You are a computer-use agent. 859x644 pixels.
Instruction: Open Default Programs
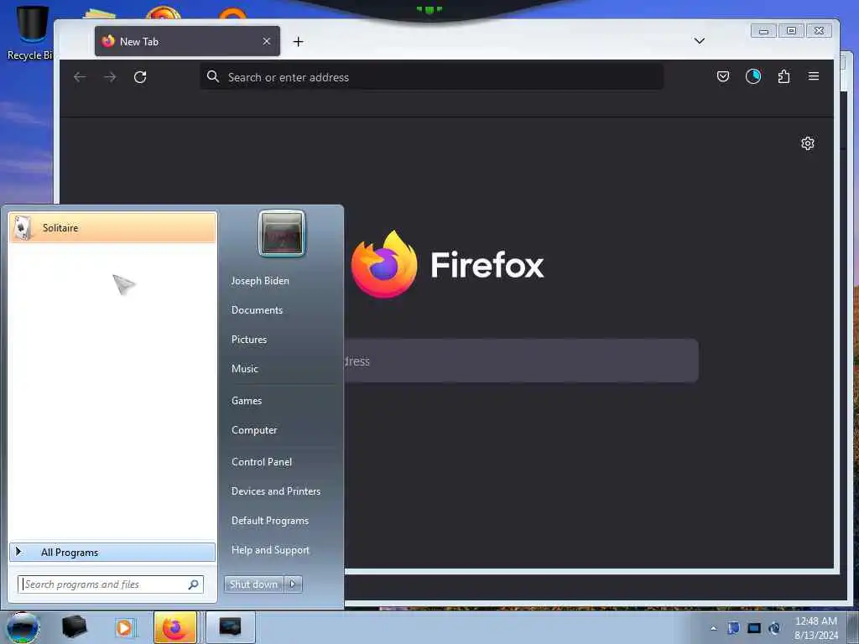pos(270,520)
